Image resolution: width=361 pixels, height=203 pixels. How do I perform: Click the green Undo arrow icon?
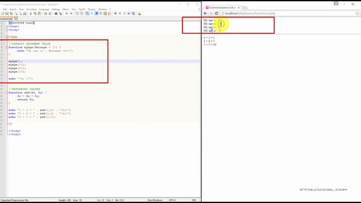(45, 14)
